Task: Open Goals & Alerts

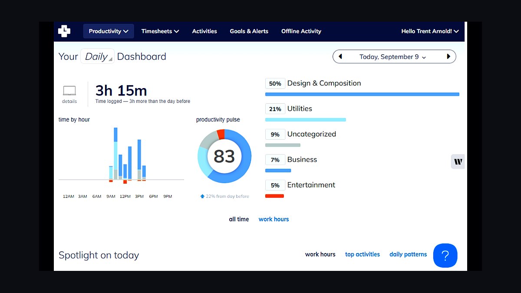Action: [249, 31]
